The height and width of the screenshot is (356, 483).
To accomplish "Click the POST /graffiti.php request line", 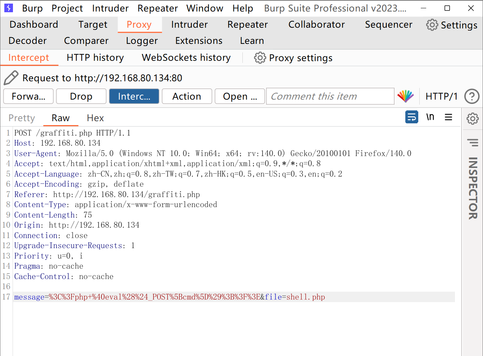I will click(x=72, y=133).
